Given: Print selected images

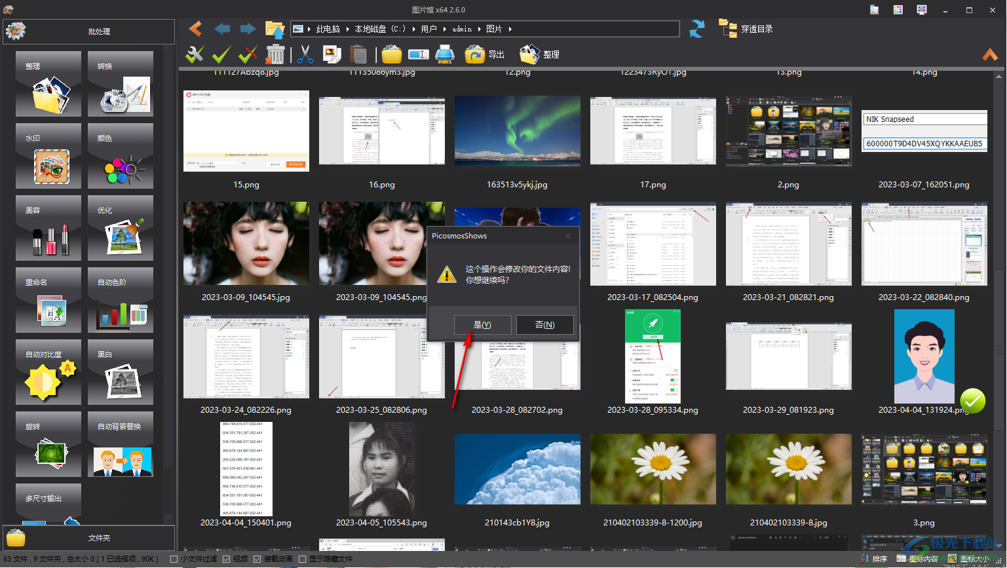Looking at the screenshot, I should point(445,54).
